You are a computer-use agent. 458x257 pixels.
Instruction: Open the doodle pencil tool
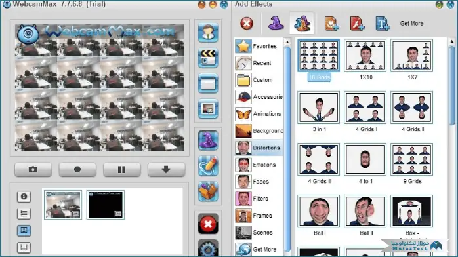point(208,166)
